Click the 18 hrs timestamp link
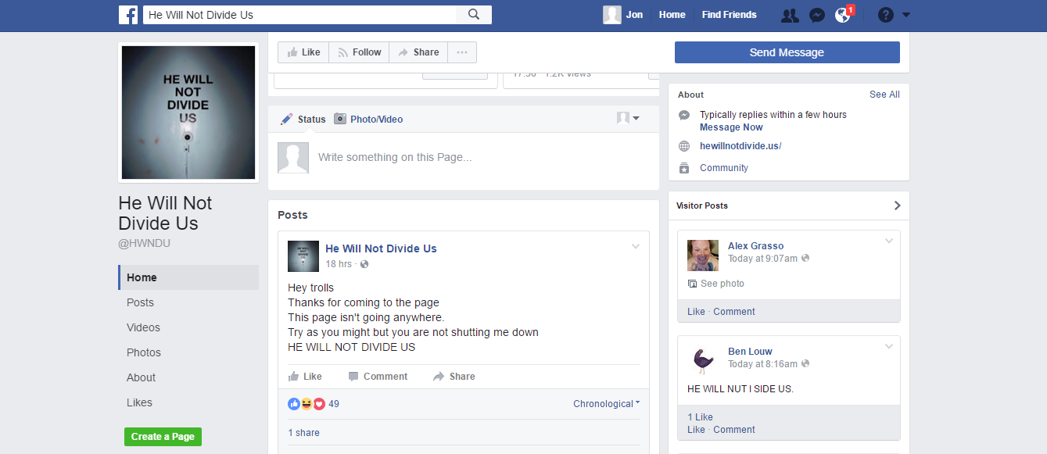 [x=339, y=264]
